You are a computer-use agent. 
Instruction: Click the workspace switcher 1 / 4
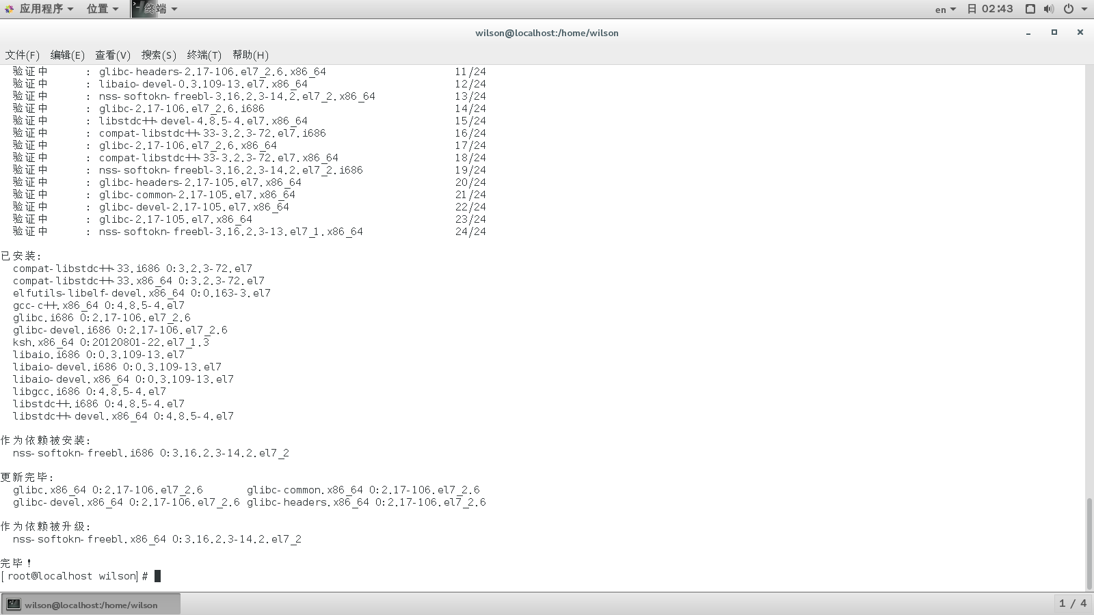pyautogui.click(x=1073, y=603)
